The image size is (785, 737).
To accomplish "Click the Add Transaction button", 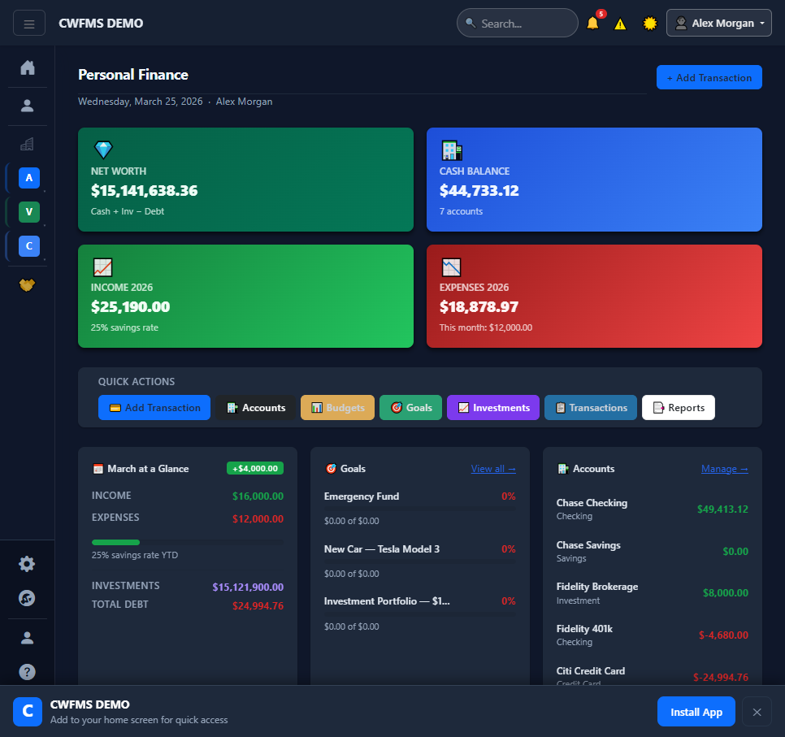I will coord(709,77).
